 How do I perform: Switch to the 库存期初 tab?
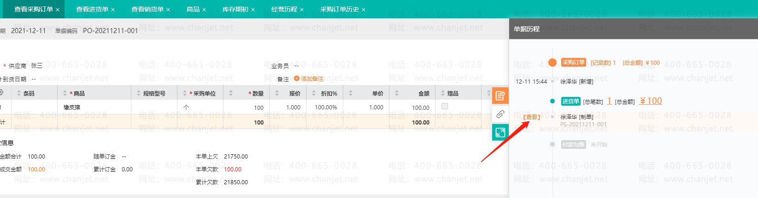tap(235, 9)
